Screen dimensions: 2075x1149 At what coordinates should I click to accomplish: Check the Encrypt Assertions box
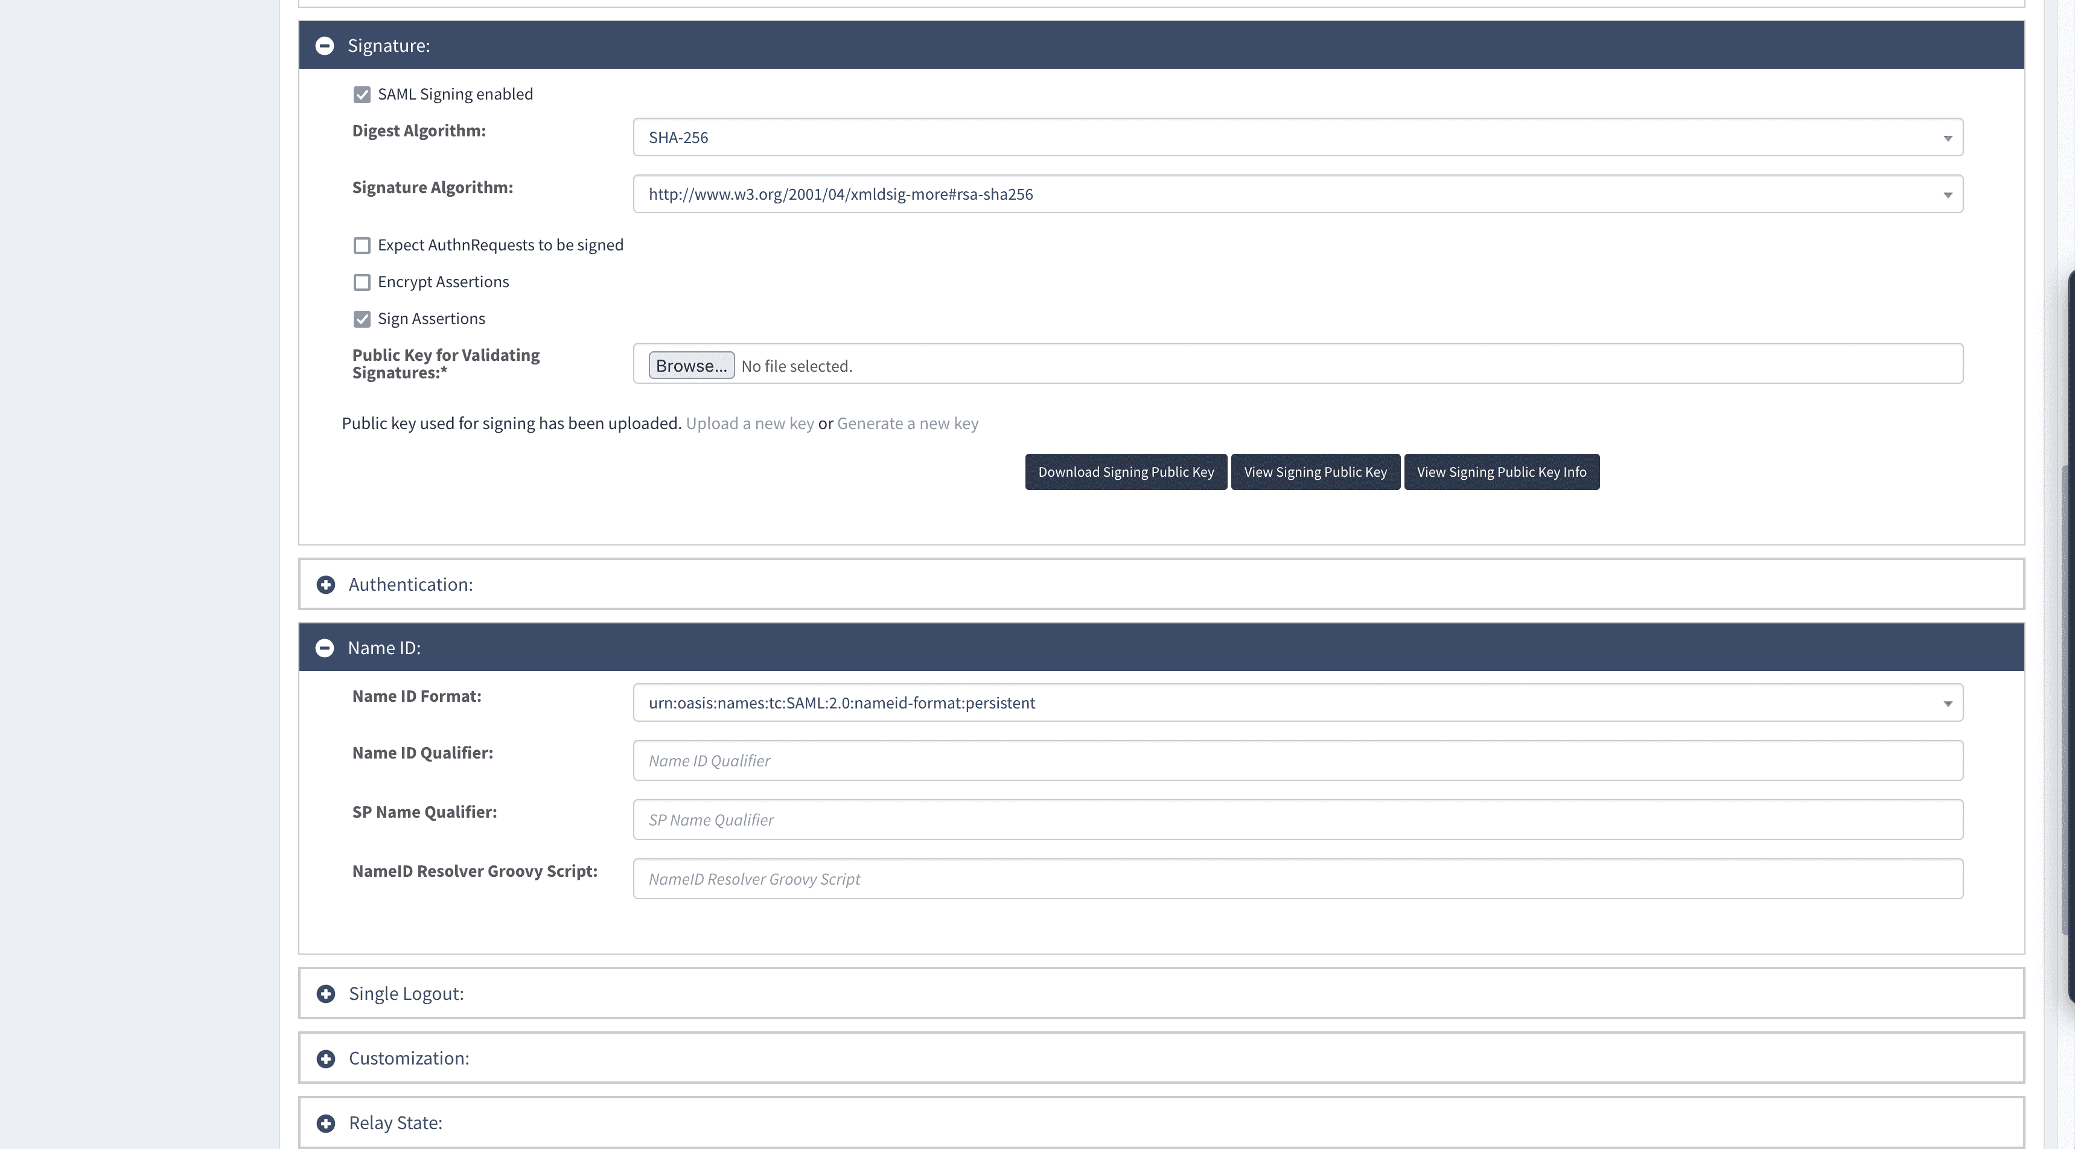[362, 282]
